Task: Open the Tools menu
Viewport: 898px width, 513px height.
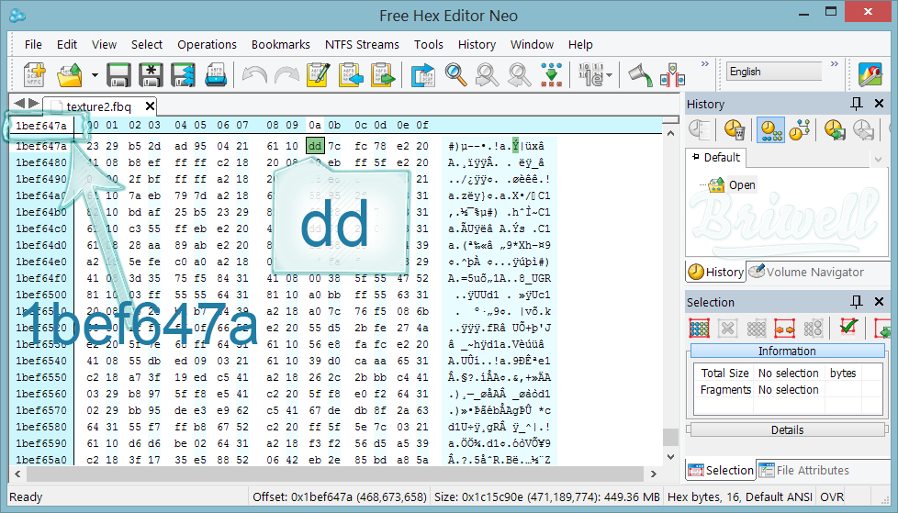Action: pos(429,45)
